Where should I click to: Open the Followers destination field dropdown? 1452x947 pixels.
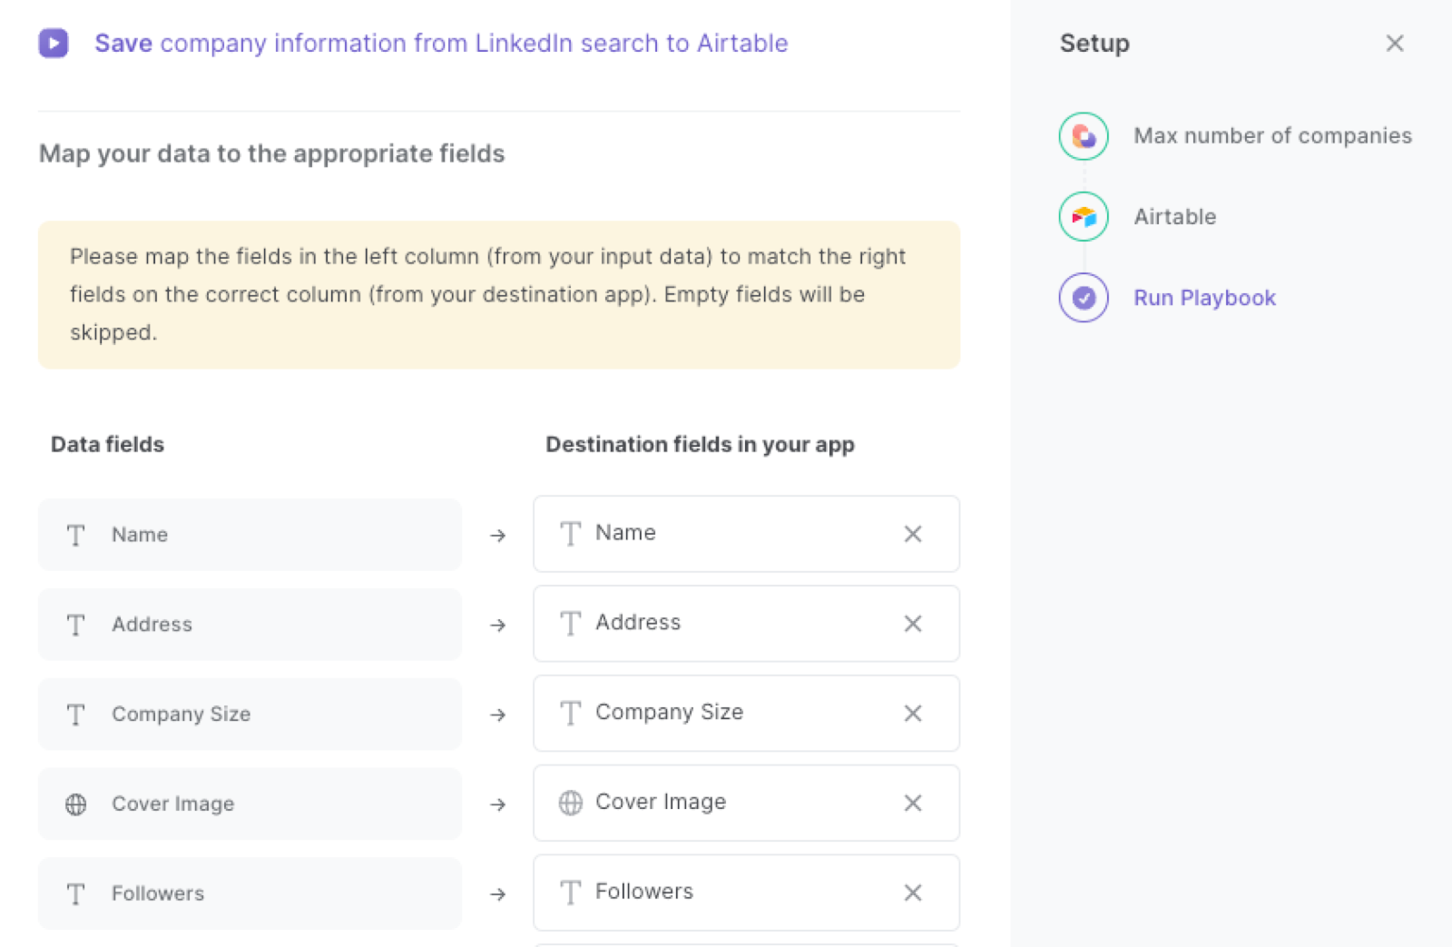point(746,893)
